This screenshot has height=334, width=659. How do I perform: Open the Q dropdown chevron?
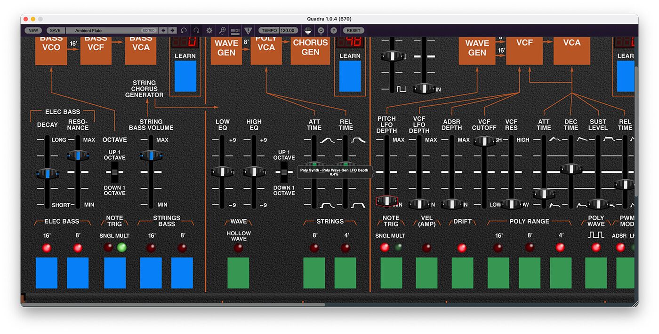[x=321, y=34]
